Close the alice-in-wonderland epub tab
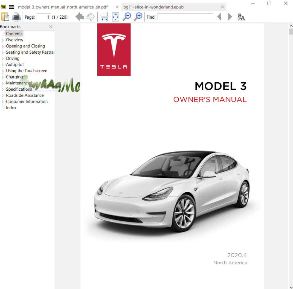The width and height of the screenshot is (293, 289). [222, 7]
